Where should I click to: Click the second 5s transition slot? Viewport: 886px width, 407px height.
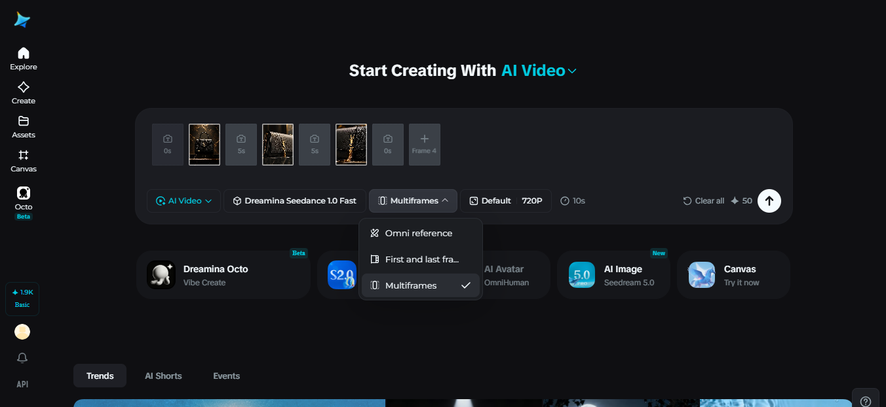pyautogui.click(x=315, y=145)
